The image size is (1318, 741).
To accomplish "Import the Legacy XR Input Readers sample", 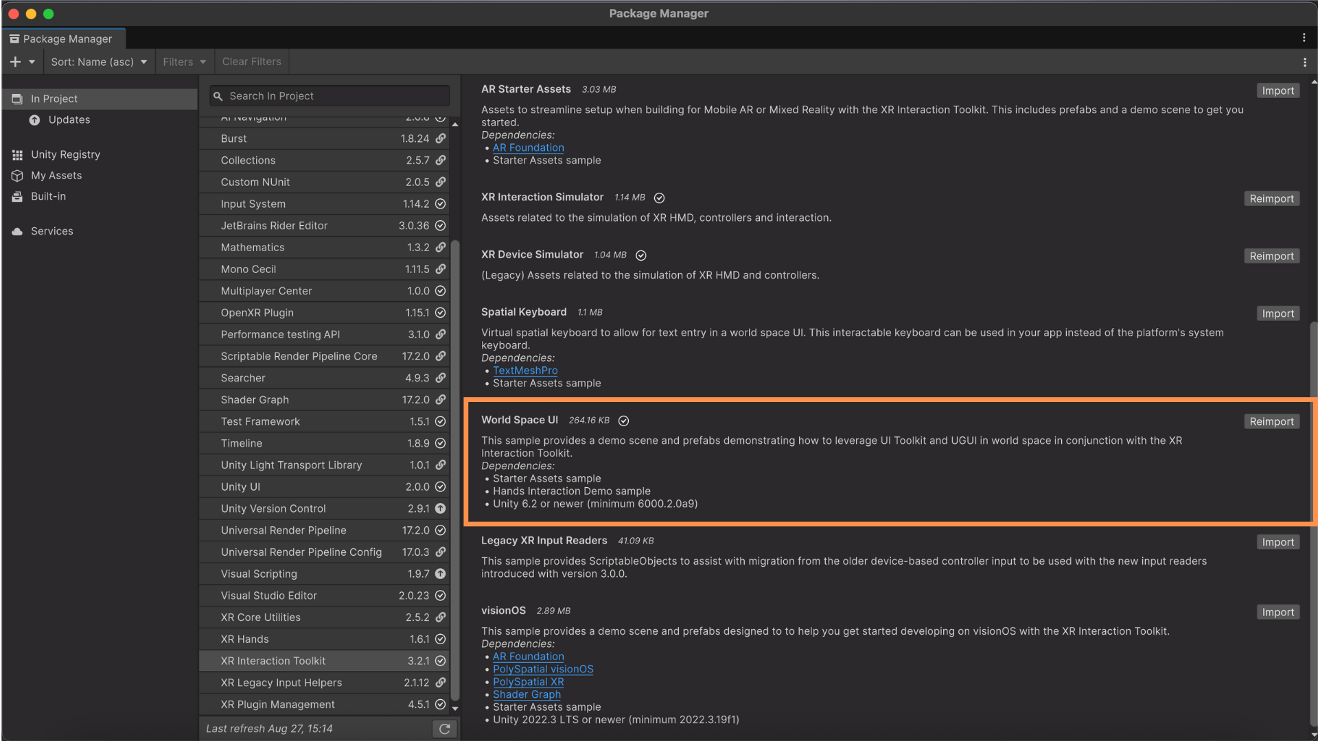I will 1277,542.
